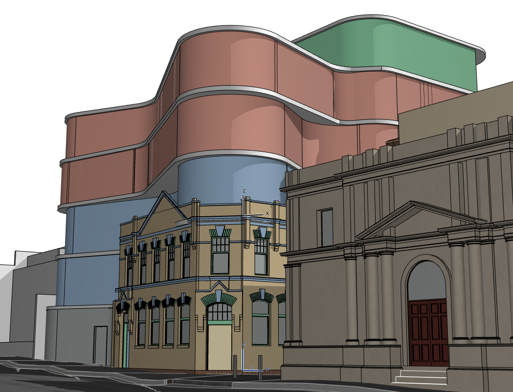Select the small rectangular window on the stone building

point(326,228)
